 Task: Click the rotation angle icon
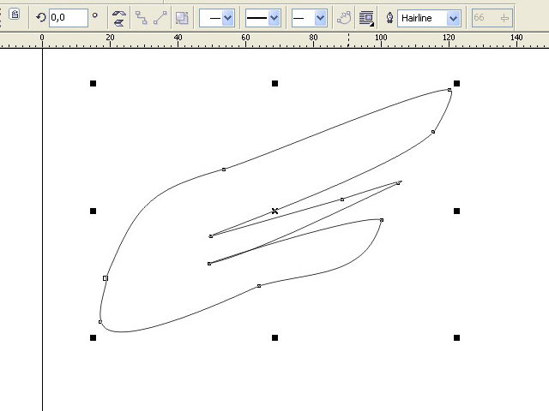pyautogui.click(x=40, y=17)
